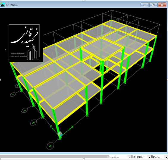
Task: Click the 3-D View window title icon
Action: click(2, 5)
